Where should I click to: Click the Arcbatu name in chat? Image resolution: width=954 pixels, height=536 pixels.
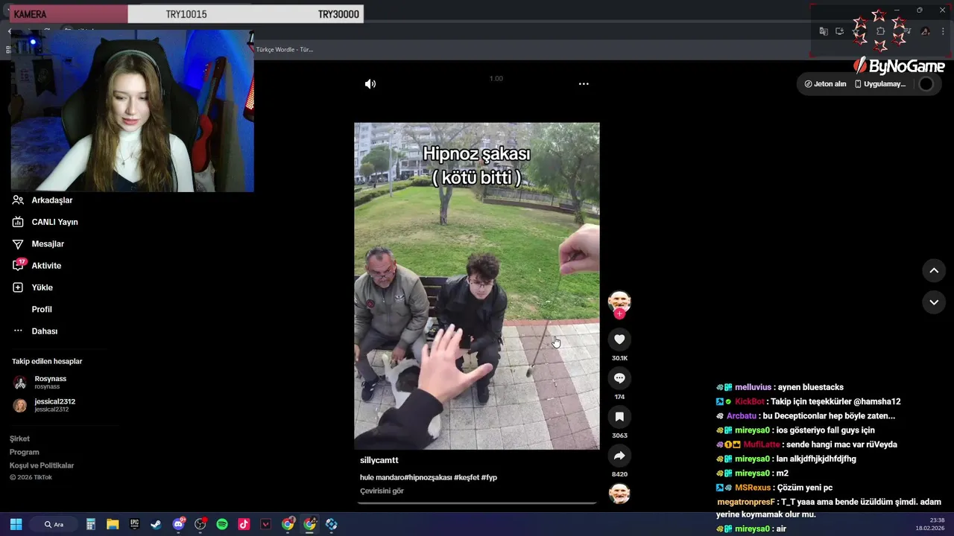pos(742,416)
